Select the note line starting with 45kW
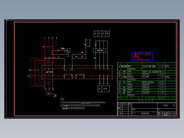This screenshot has height=138, width=184. (x=73, y=109)
